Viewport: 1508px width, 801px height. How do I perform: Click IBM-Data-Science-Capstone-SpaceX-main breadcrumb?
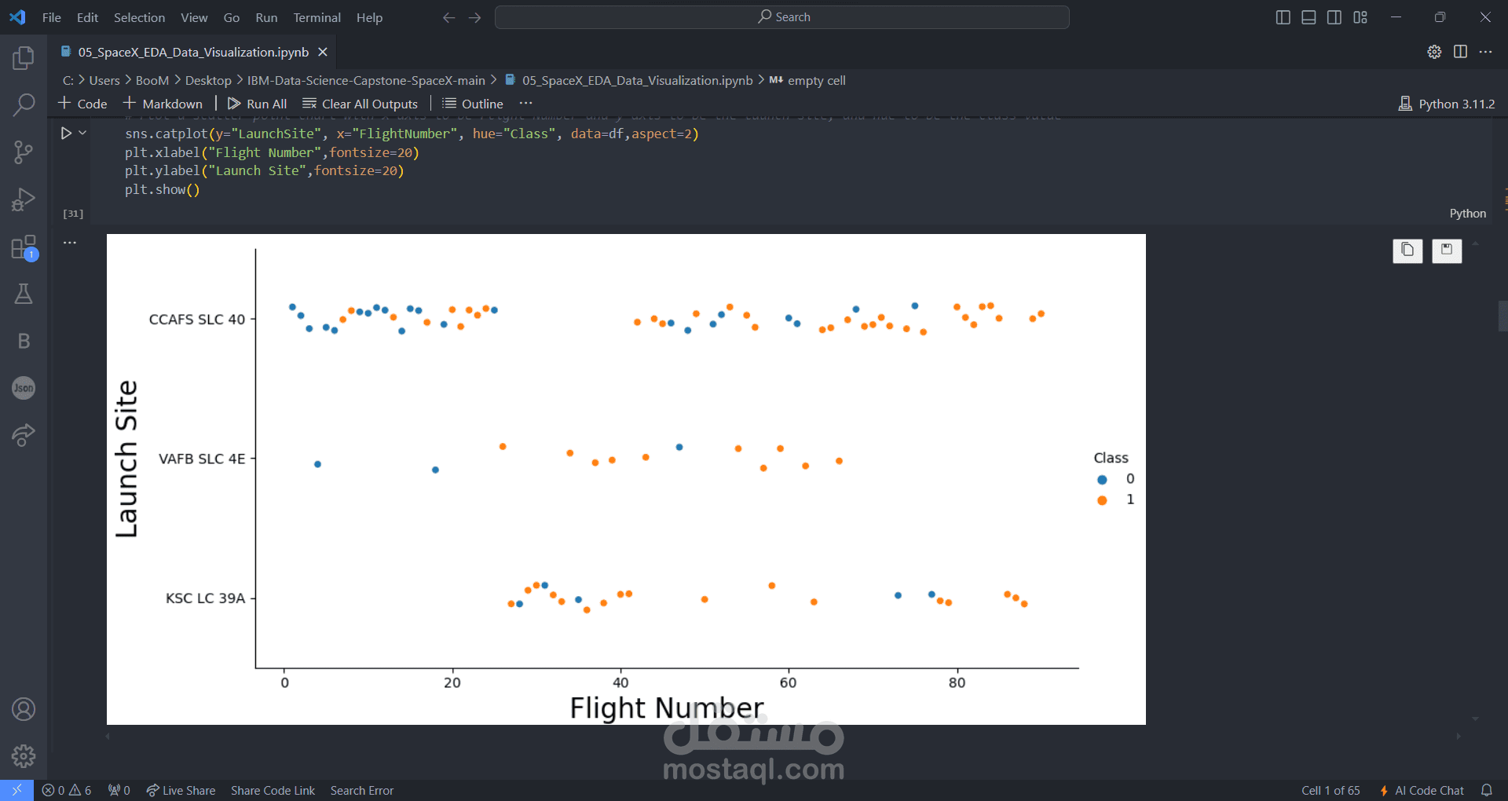[x=366, y=80]
